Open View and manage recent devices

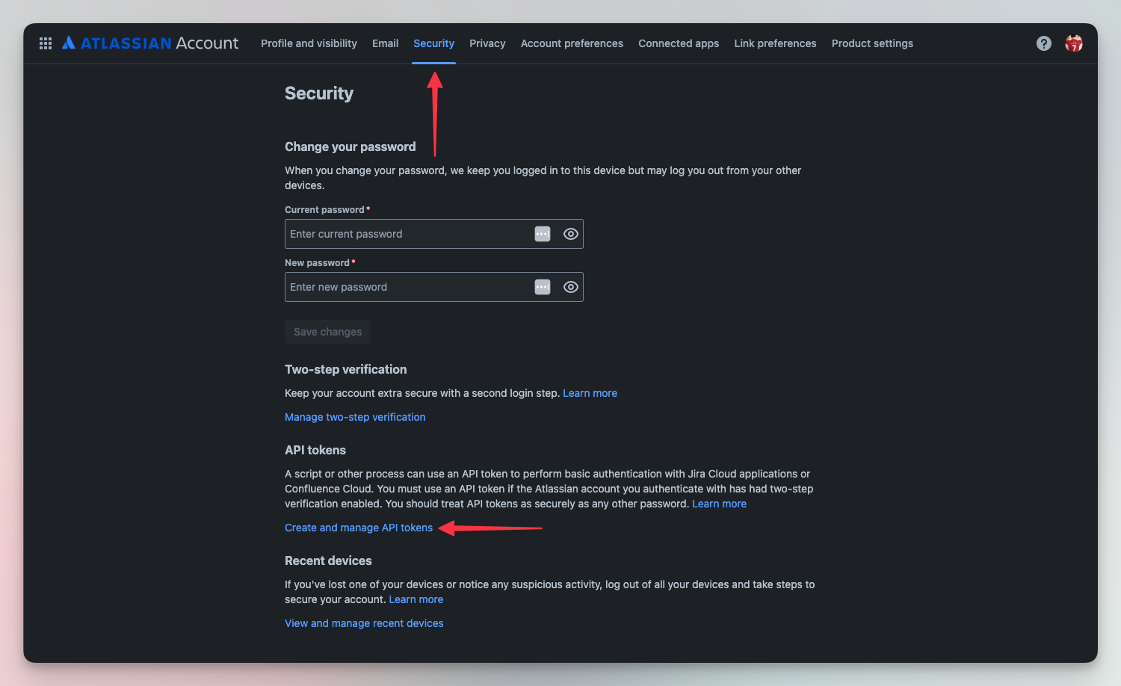[x=364, y=623]
